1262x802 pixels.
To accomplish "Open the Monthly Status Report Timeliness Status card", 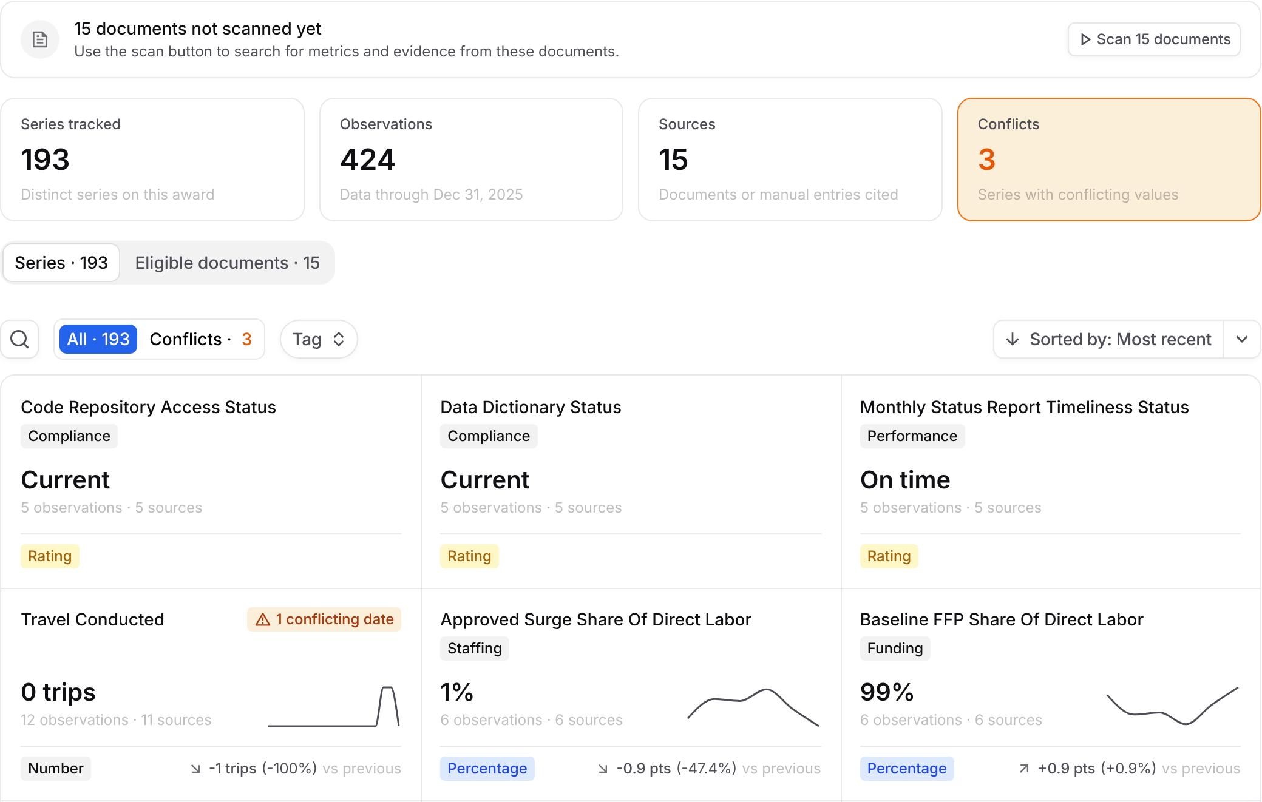I will [1051, 482].
